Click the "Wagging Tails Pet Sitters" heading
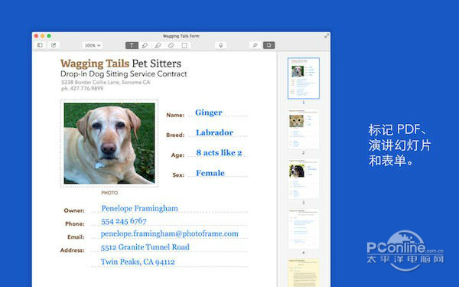The height and width of the screenshot is (287, 459). click(121, 64)
